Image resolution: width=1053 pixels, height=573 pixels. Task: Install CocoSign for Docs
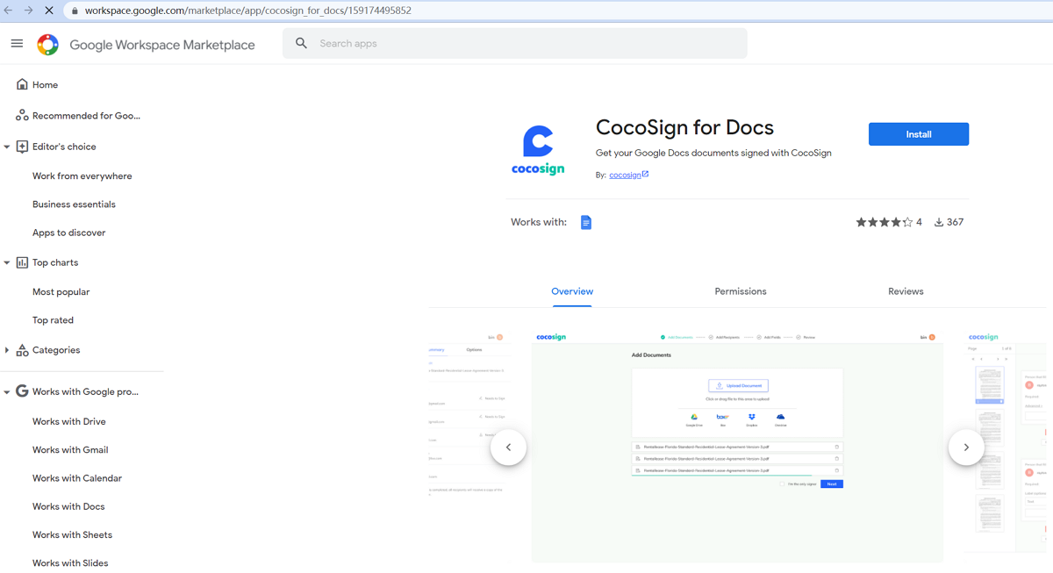[919, 134]
